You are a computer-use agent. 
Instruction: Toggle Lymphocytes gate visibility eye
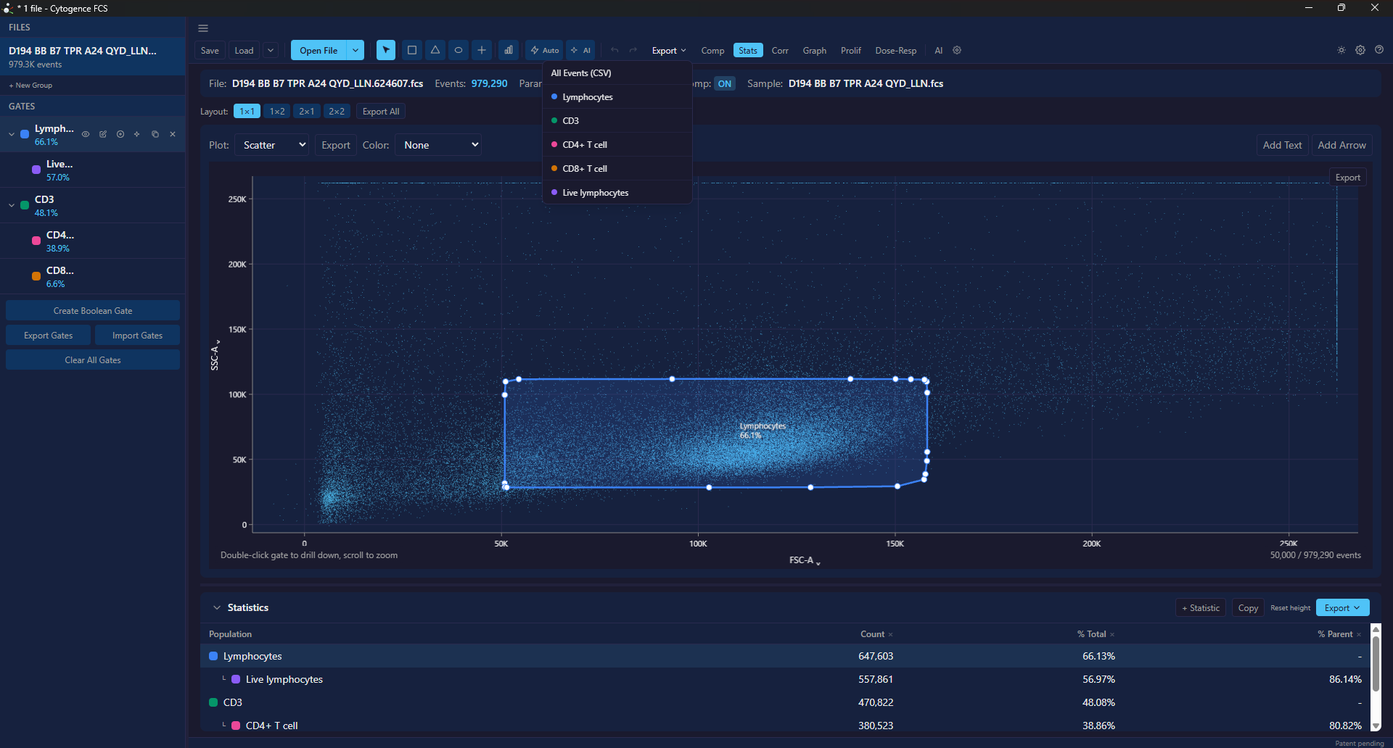point(86,134)
